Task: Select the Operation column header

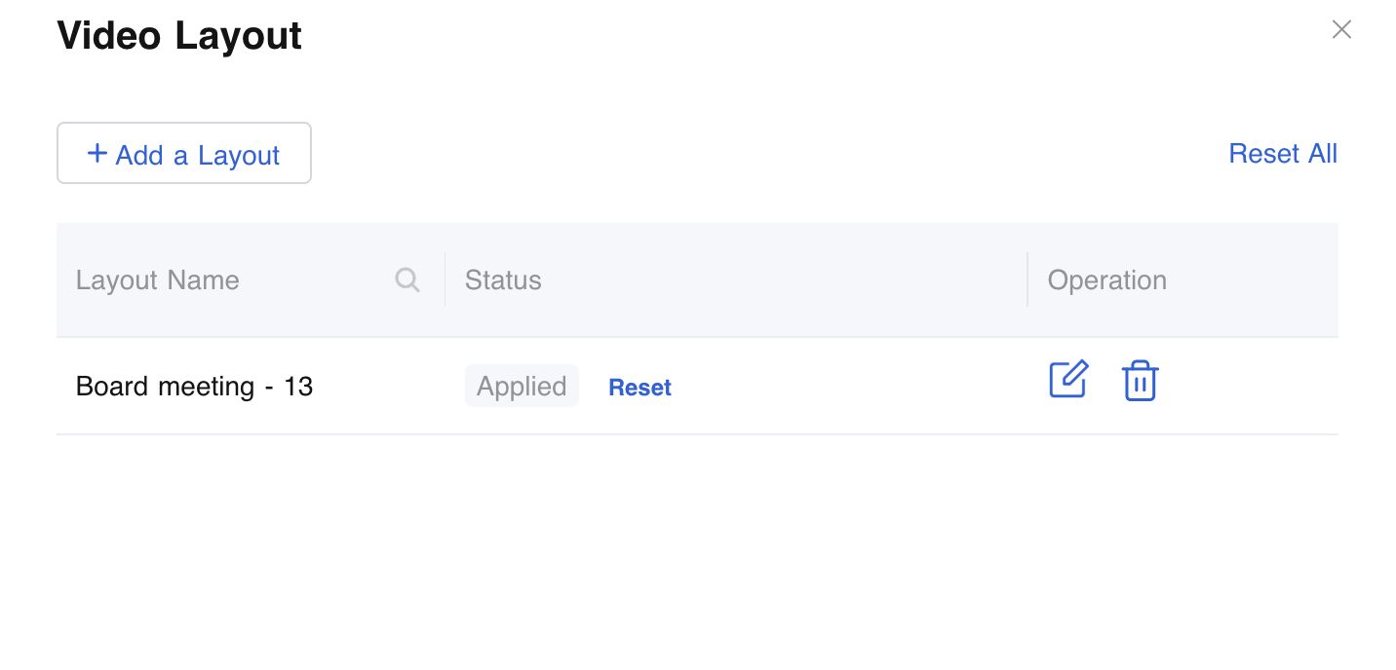Action: [x=1106, y=280]
